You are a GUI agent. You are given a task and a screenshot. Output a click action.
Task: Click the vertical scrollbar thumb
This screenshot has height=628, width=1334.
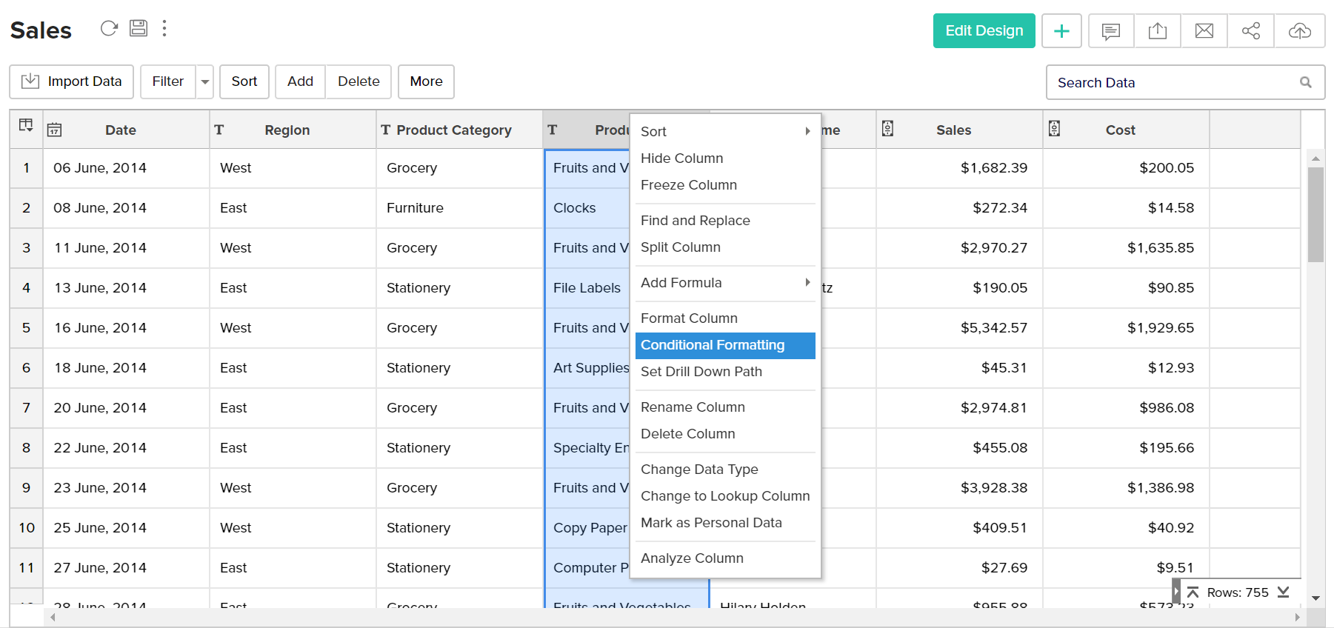[x=1315, y=215]
